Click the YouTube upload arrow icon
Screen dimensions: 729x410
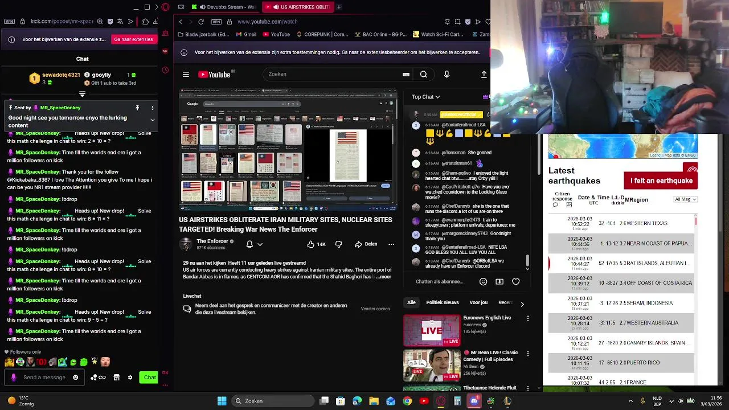pos(484,74)
